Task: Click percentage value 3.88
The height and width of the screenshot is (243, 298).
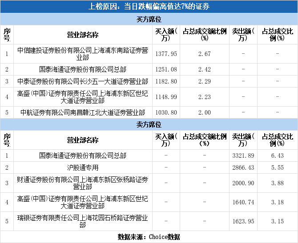Action: [278, 183]
